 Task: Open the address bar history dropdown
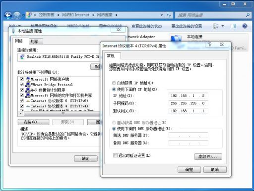pos(162,15)
